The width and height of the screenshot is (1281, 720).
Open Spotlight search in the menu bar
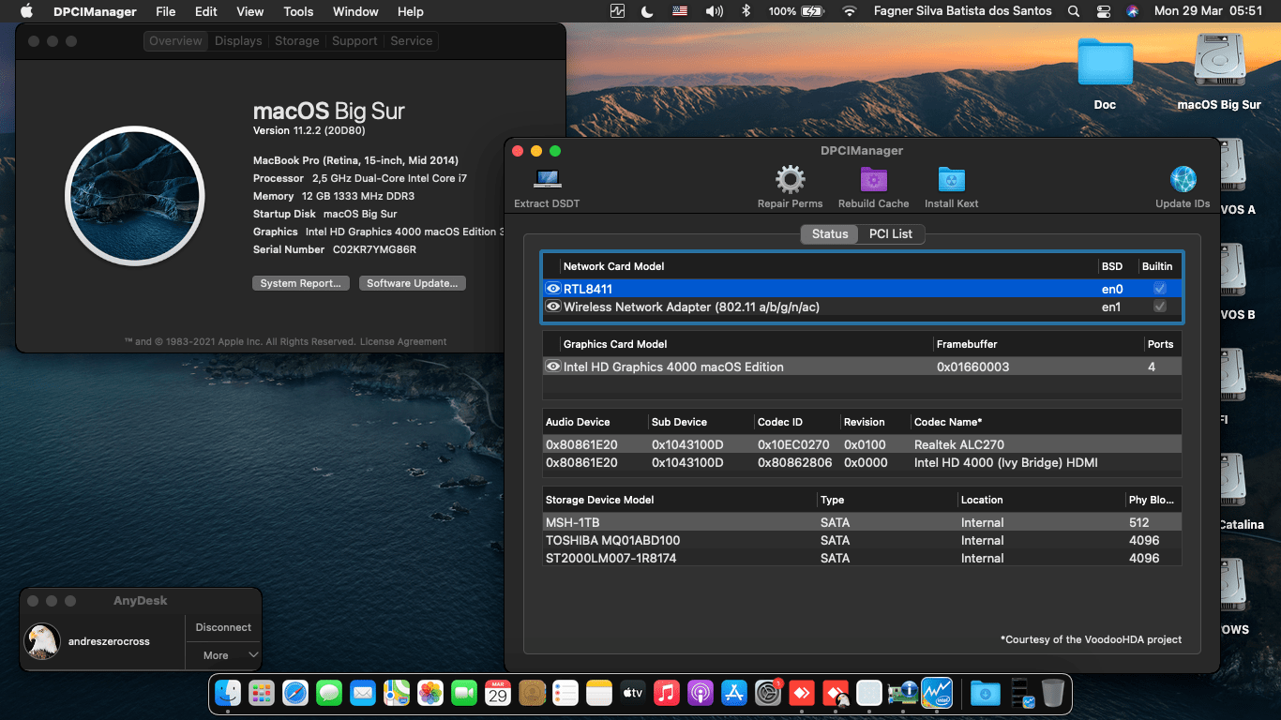1074,11
